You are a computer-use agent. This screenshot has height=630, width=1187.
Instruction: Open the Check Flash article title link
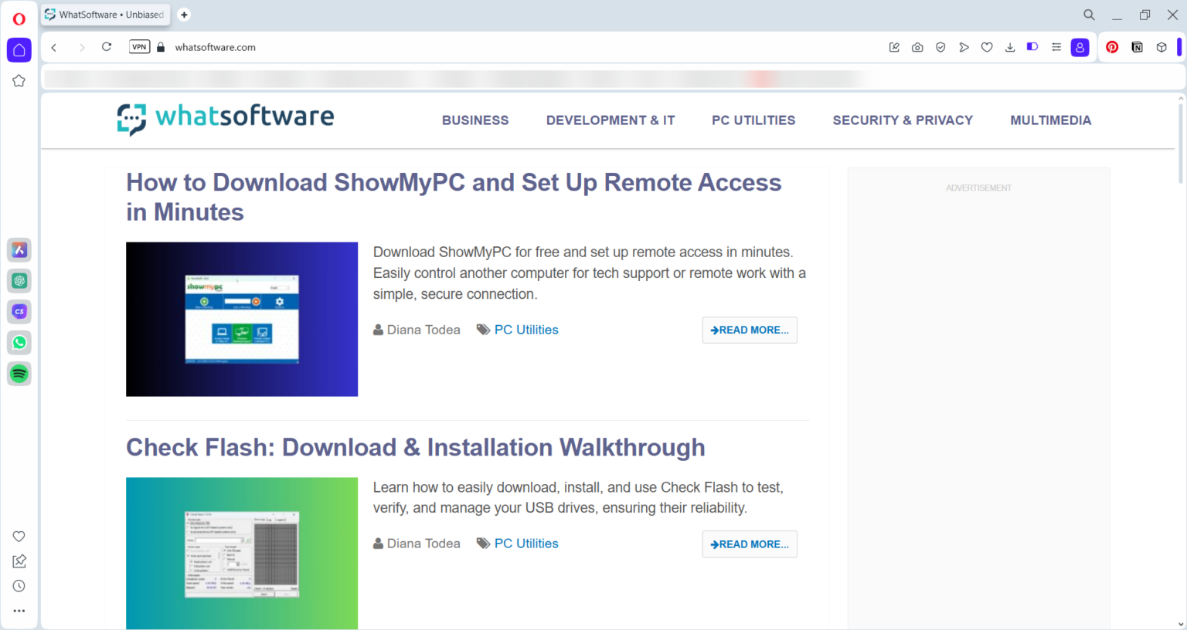click(x=415, y=448)
